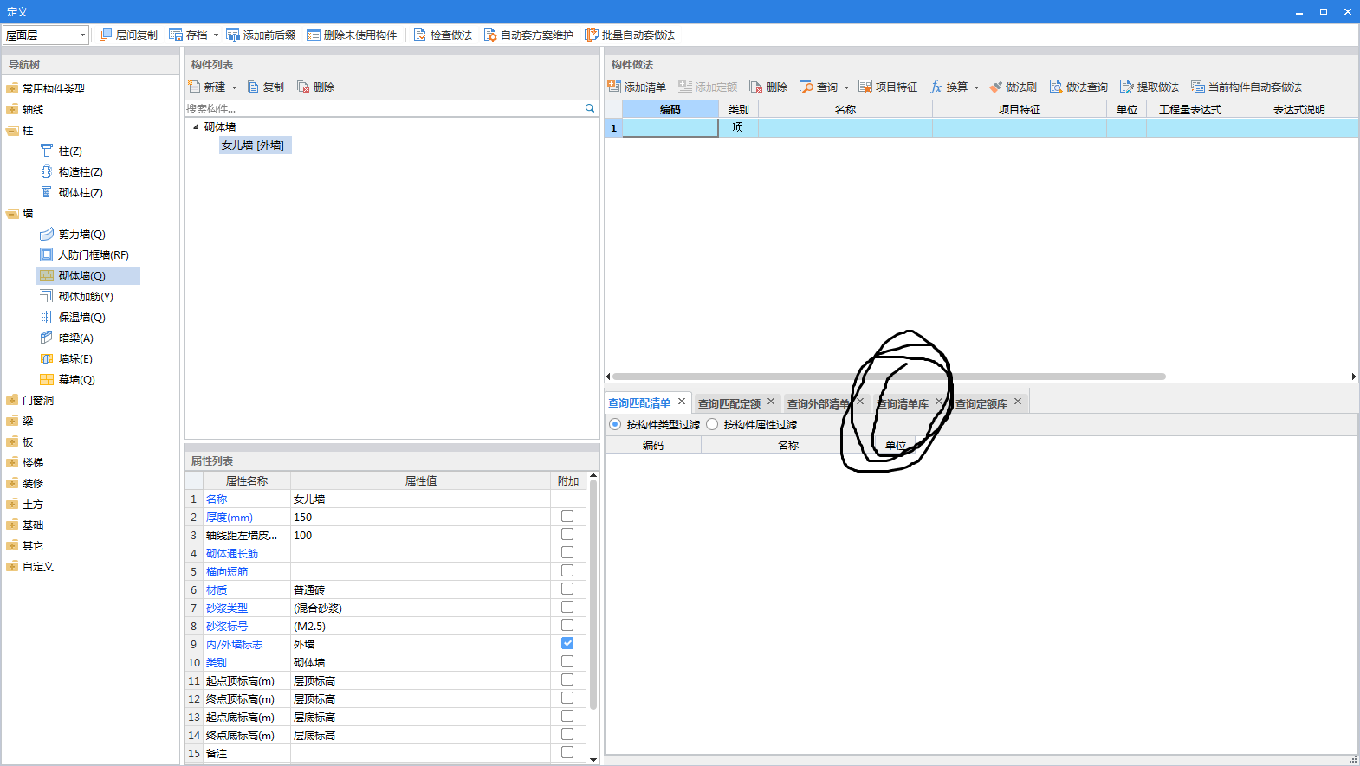1360x766 pixels.
Task: Click the 做法刷 brush icon
Action: [x=995, y=87]
